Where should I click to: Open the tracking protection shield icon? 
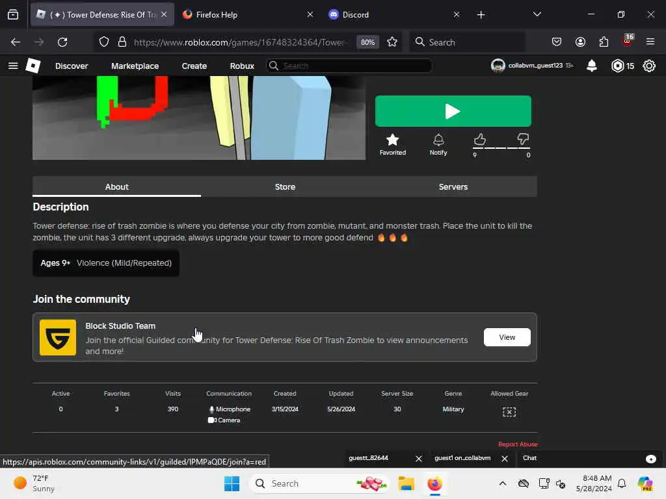point(104,42)
